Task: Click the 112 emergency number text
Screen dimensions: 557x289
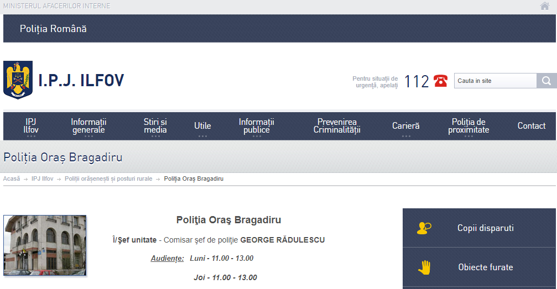Action: [x=417, y=81]
